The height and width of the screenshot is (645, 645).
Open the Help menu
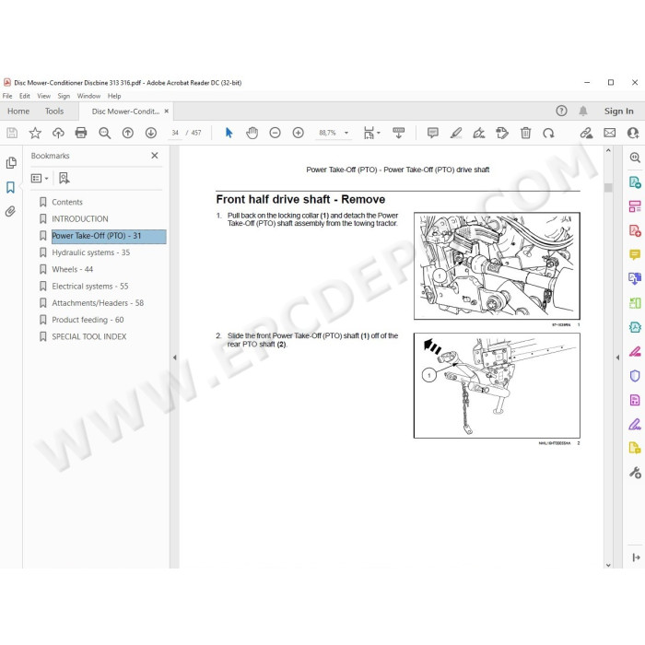[114, 96]
